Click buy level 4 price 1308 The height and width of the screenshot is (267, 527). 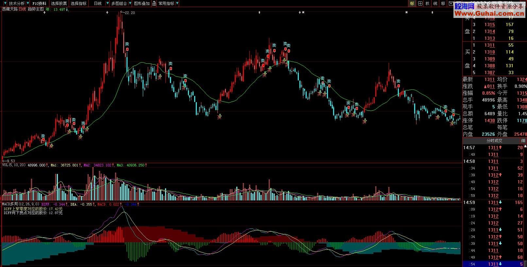489,66
